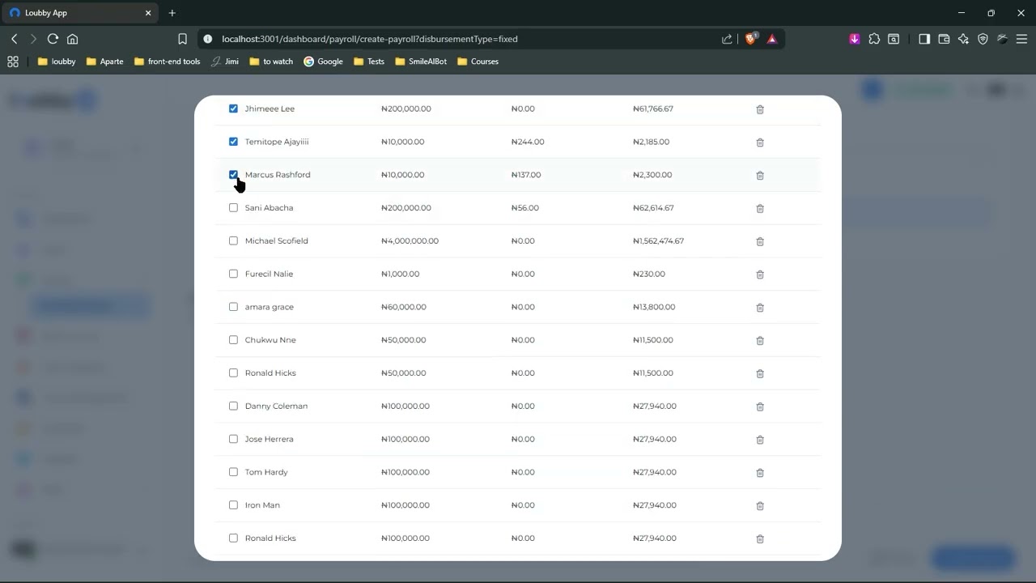The width and height of the screenshot is (1036, 583).
Task: Open the purple download extension icon
Action: [x=855, y=39]
